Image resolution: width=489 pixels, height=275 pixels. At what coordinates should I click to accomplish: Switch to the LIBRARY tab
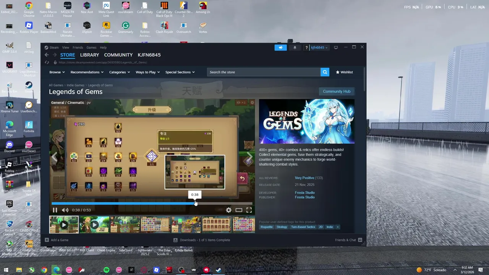(89, 55)
